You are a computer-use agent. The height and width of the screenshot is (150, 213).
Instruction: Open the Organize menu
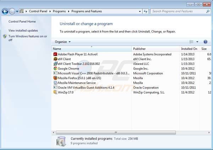coord(62,42)
